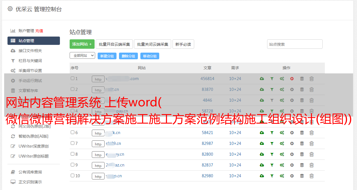The height and width of the screenshot is (190, 357).
Task: Delete site row 1 using the trash icon
Action: (x=312, y=79)
